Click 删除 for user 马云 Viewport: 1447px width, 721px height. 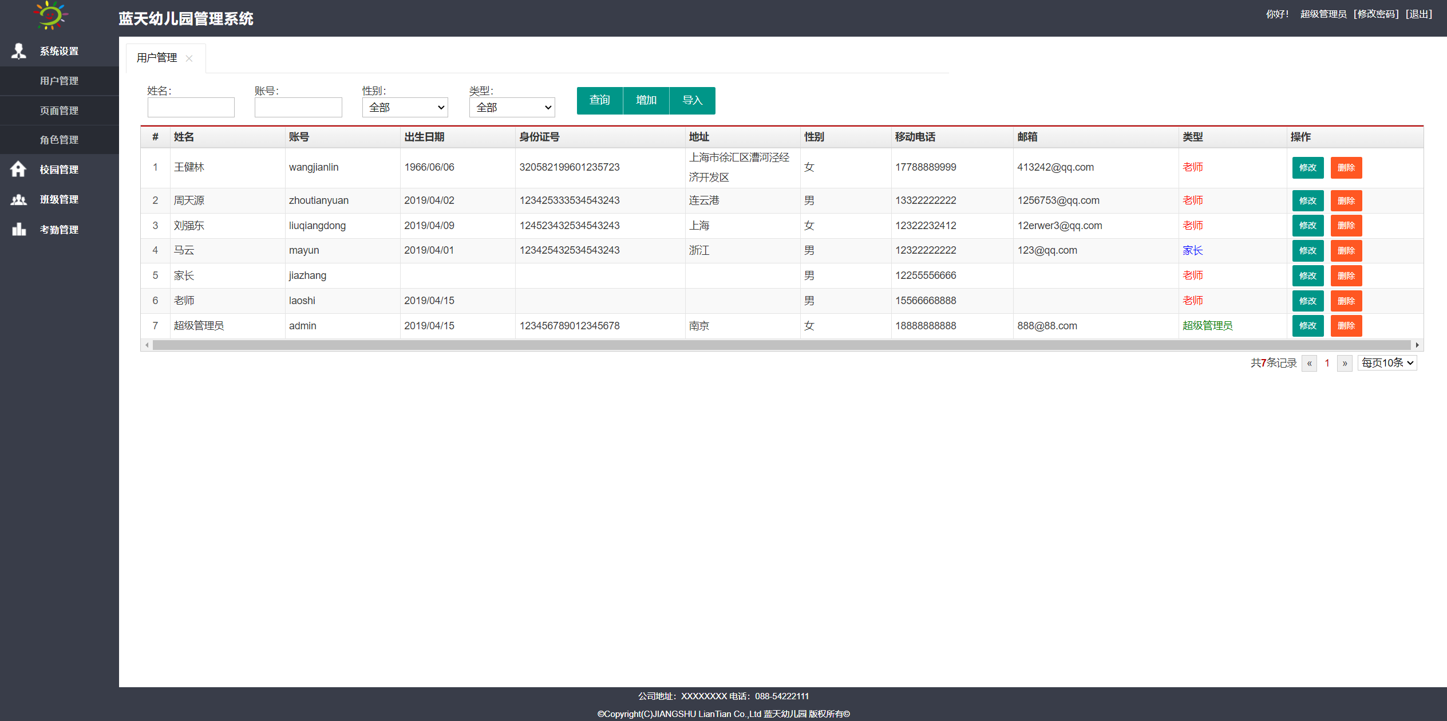tap(1346, 251)
